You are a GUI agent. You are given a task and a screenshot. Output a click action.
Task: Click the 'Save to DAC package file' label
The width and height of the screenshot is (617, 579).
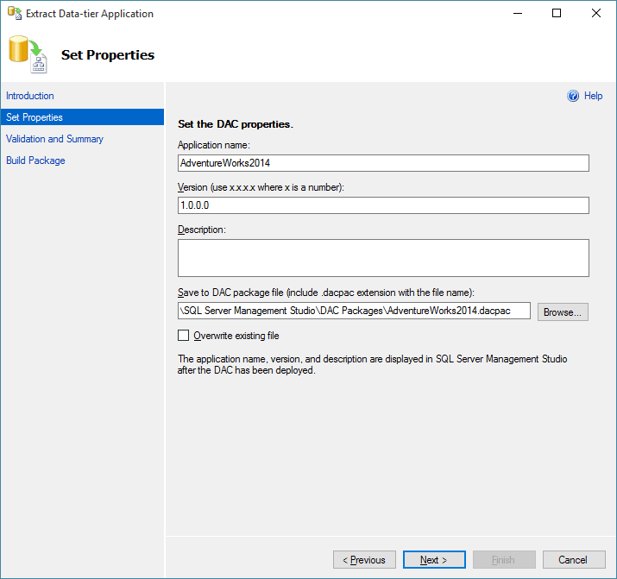(326, 293)
